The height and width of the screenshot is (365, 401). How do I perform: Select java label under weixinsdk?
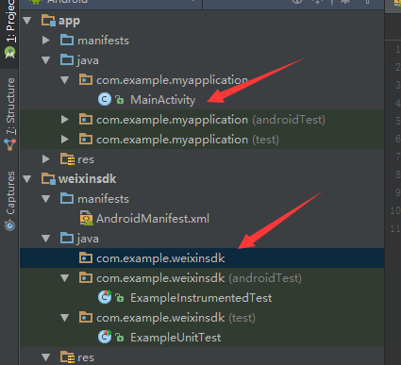[88, 239]
